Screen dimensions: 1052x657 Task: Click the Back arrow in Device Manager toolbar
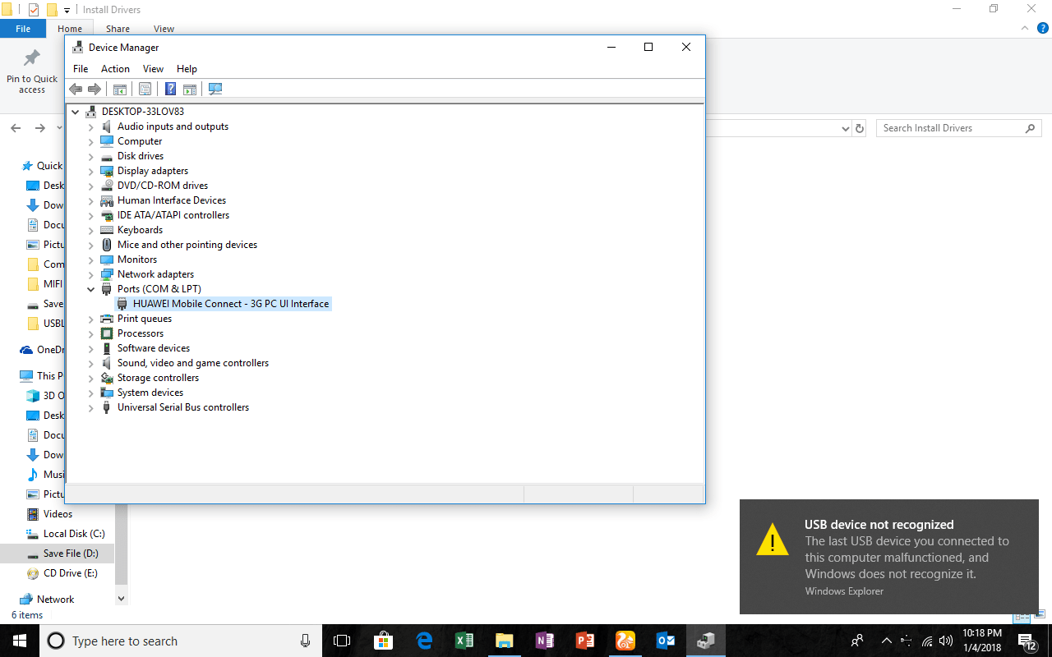click(x=76, y=89)
